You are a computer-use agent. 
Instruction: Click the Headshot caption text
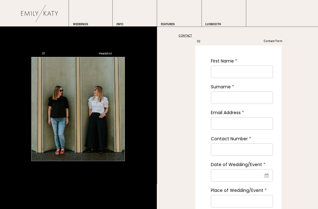coord(105,53)
